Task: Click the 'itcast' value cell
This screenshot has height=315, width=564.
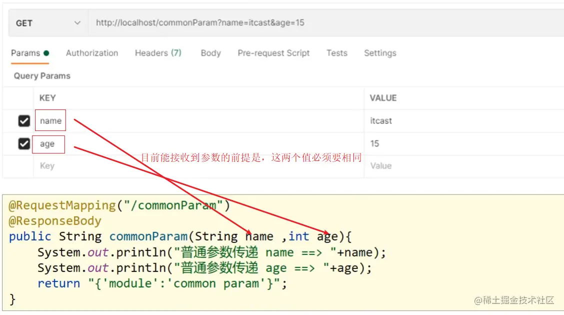Action: 464,121
